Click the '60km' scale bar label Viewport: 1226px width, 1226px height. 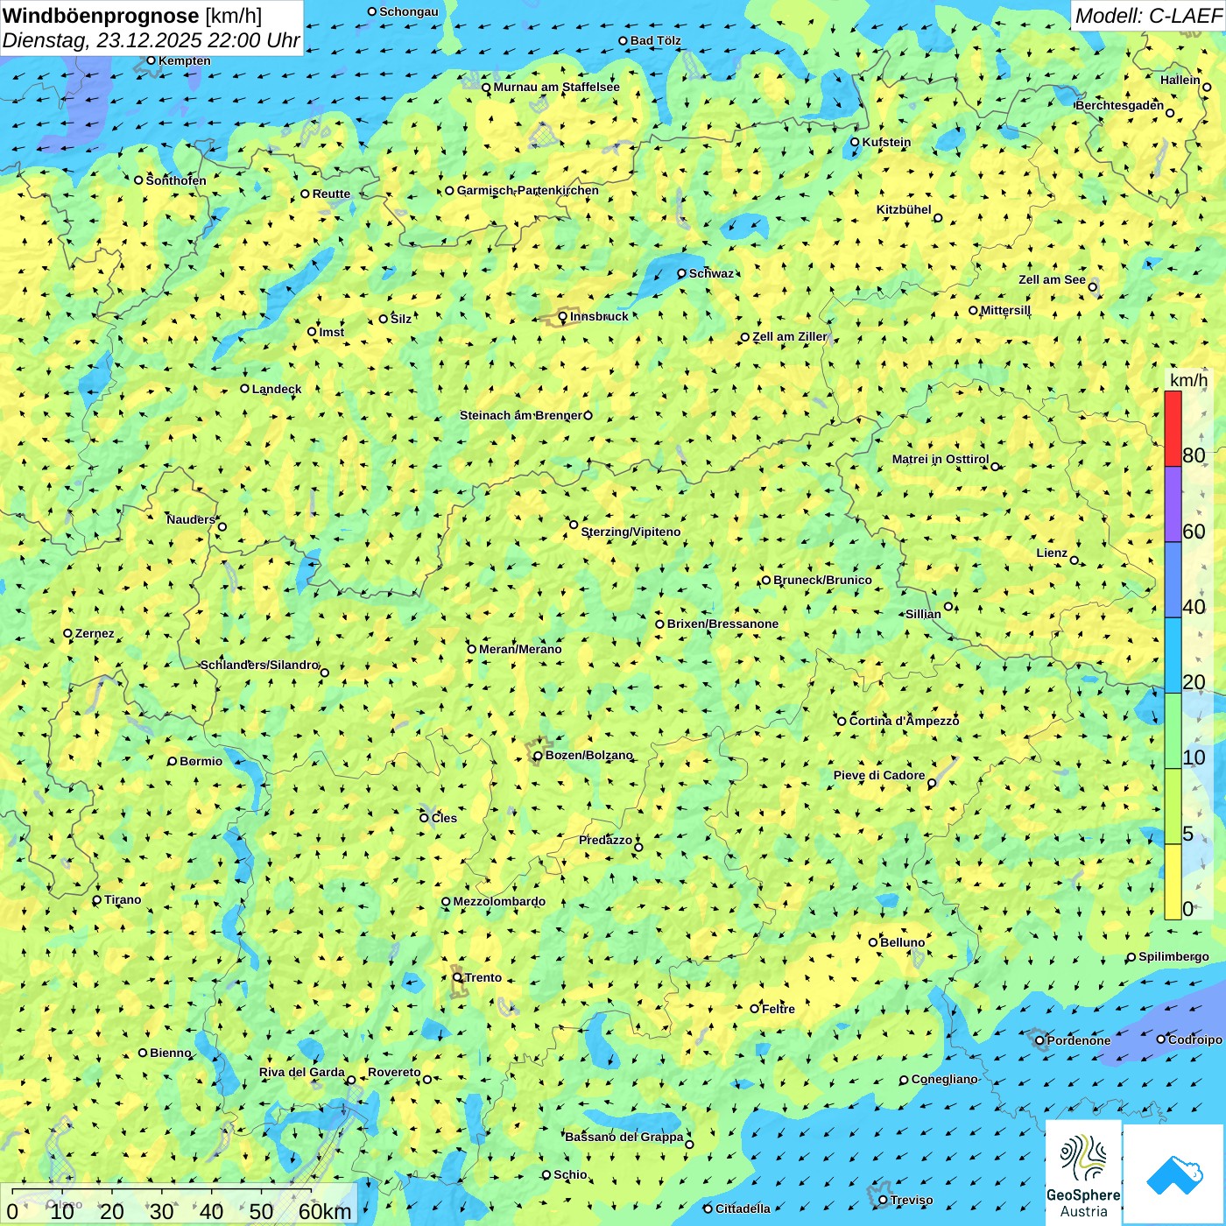click(x=325, y=1211)
